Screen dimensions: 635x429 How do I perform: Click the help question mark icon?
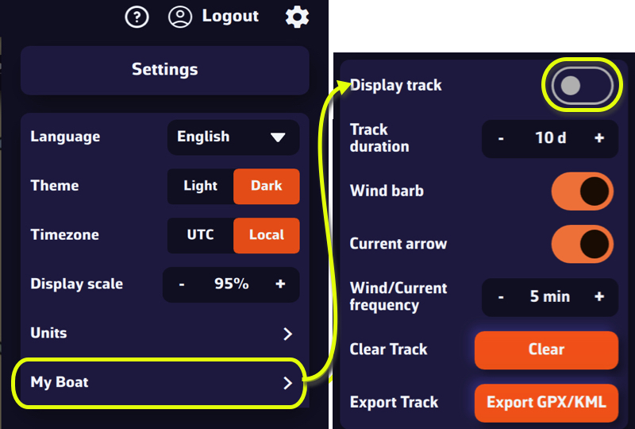[x=137, y=17]
